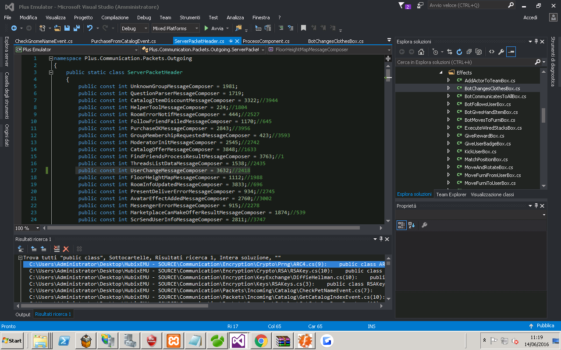Open the Esplora server side panel
The width and height of the screenshot is (561, 350).
[7, 51]
